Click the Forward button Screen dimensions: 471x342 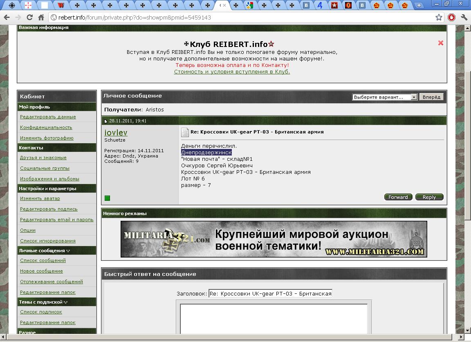[398, 197]
